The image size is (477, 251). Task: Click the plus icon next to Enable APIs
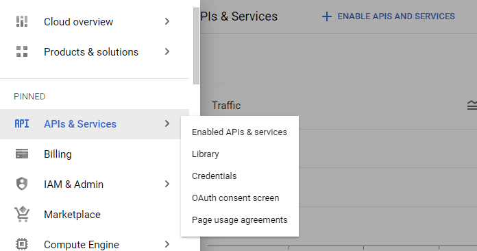[x=327, y=16]
